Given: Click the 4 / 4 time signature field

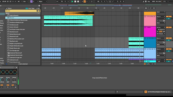Looking at the screenshot, I should tap(14, 2).
